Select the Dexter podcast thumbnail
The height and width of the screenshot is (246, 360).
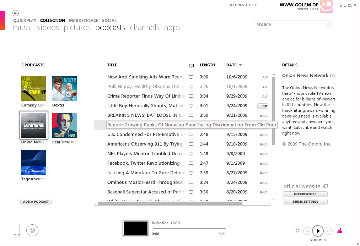tap(64, 88)
